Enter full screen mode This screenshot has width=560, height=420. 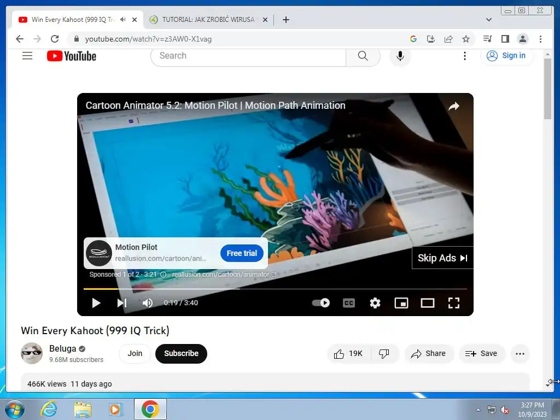pyautogui.click(x=453, y=303)
